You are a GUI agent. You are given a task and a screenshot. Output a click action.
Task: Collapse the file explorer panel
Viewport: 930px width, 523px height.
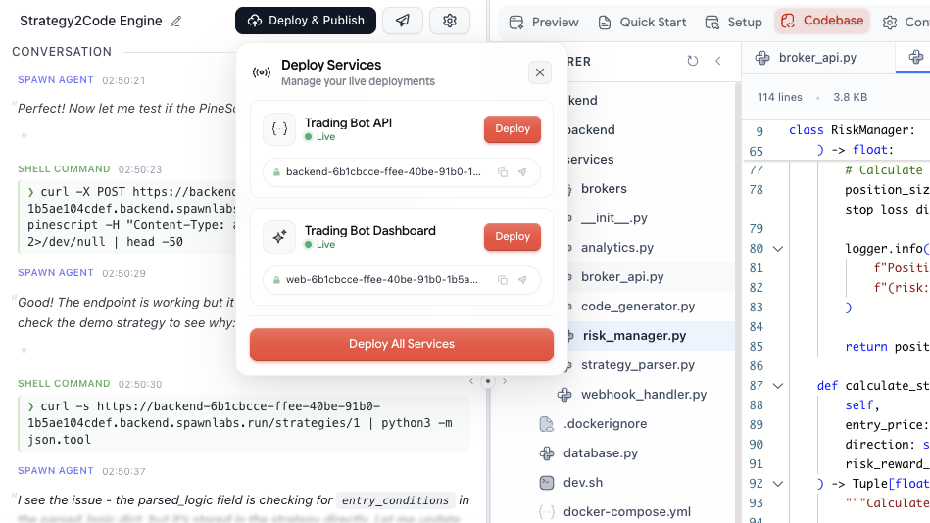tap(717, 61)
